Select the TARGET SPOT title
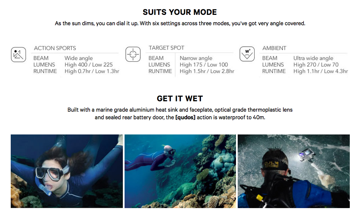This screenshot has height=215, width=355. pyautogui.click(x=166, y=48)
